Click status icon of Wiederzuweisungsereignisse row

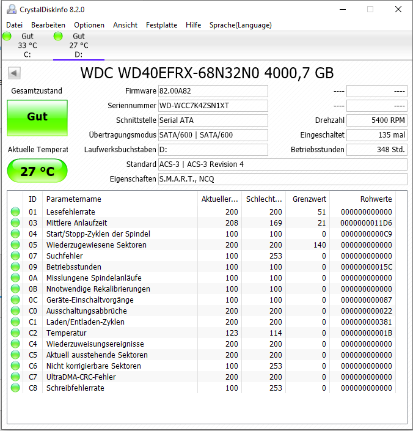click(15, 344)
